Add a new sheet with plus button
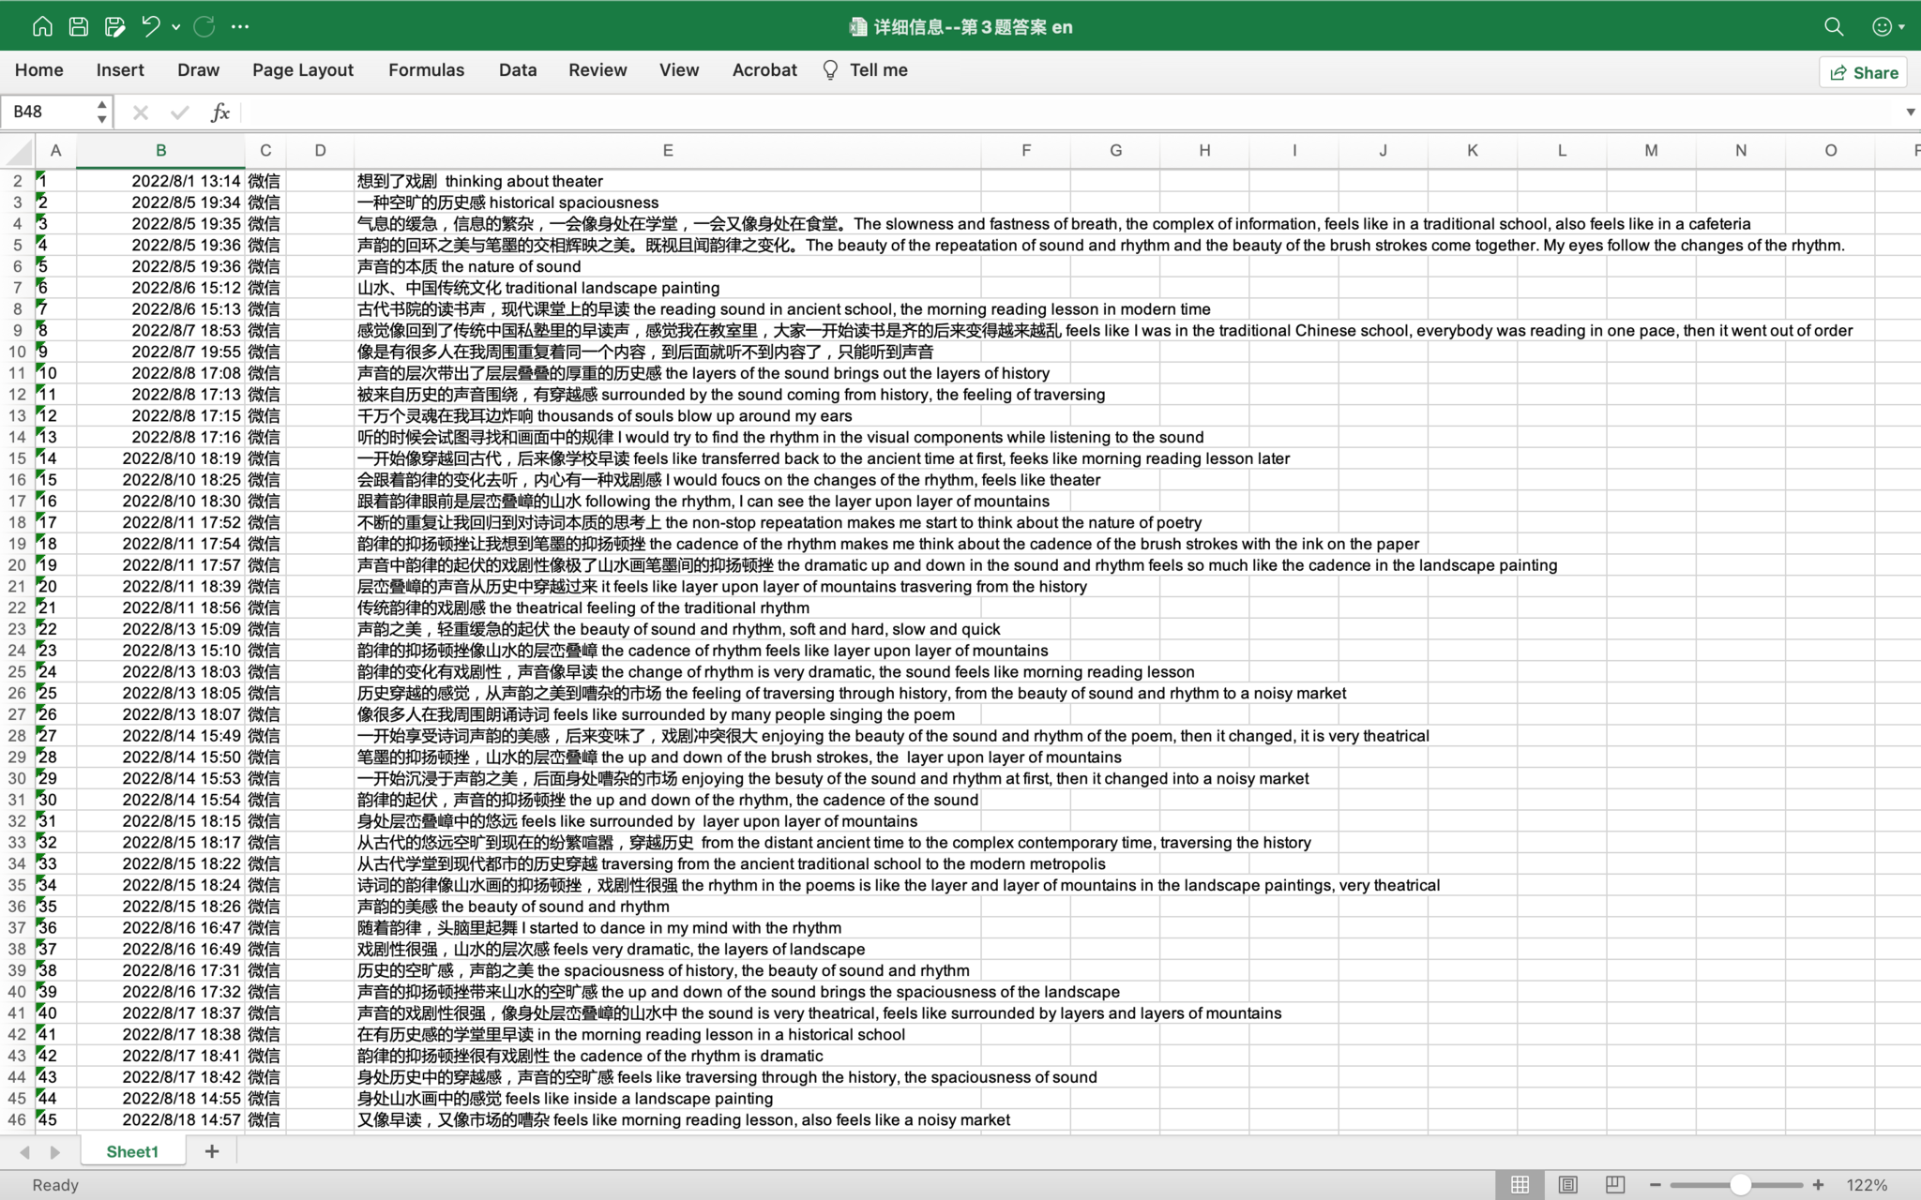 click(x=212, y=1151)
